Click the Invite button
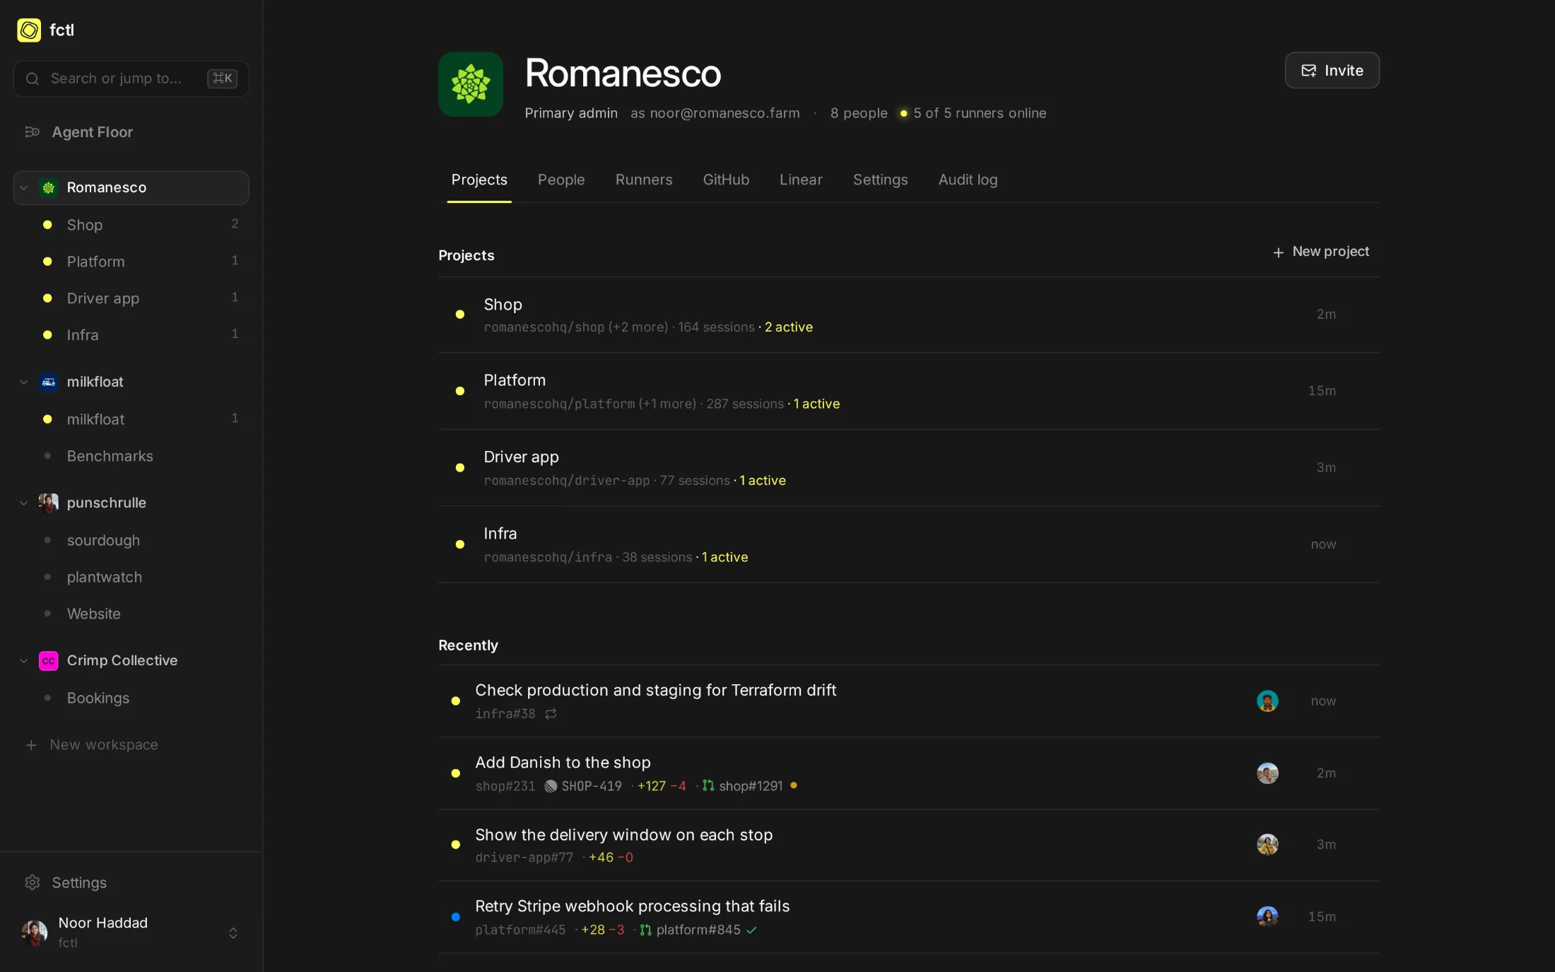Viewport: 1555px width, 972px height. [x=1332, y=71]
